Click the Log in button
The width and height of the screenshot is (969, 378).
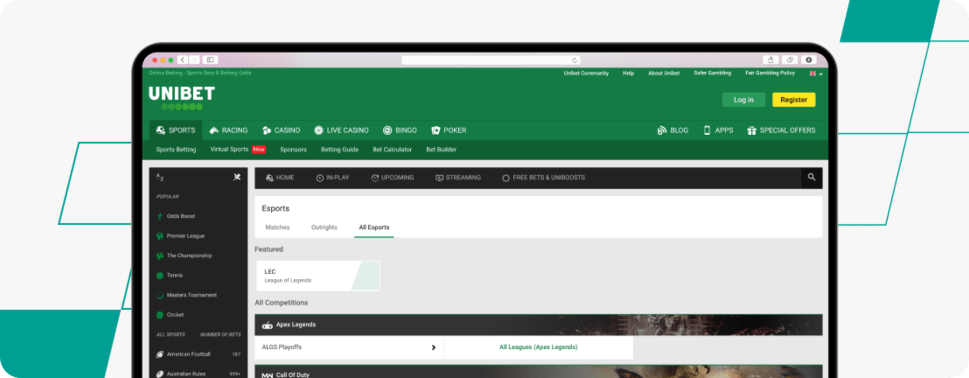(743, 100)
